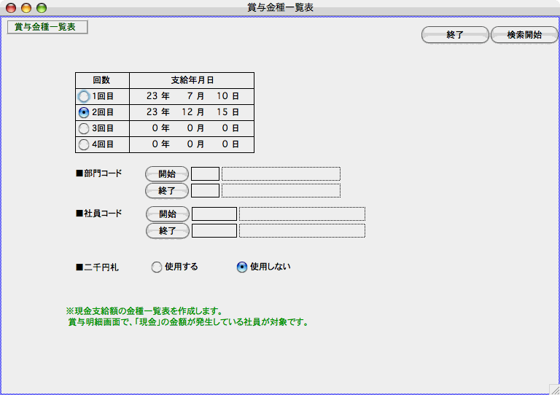
Task: Focus the 社員コード start code field
Action: 214,214
